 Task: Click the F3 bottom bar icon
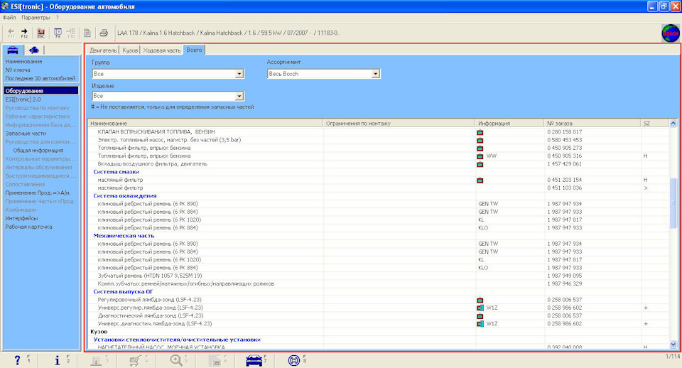tap(96, 360)
